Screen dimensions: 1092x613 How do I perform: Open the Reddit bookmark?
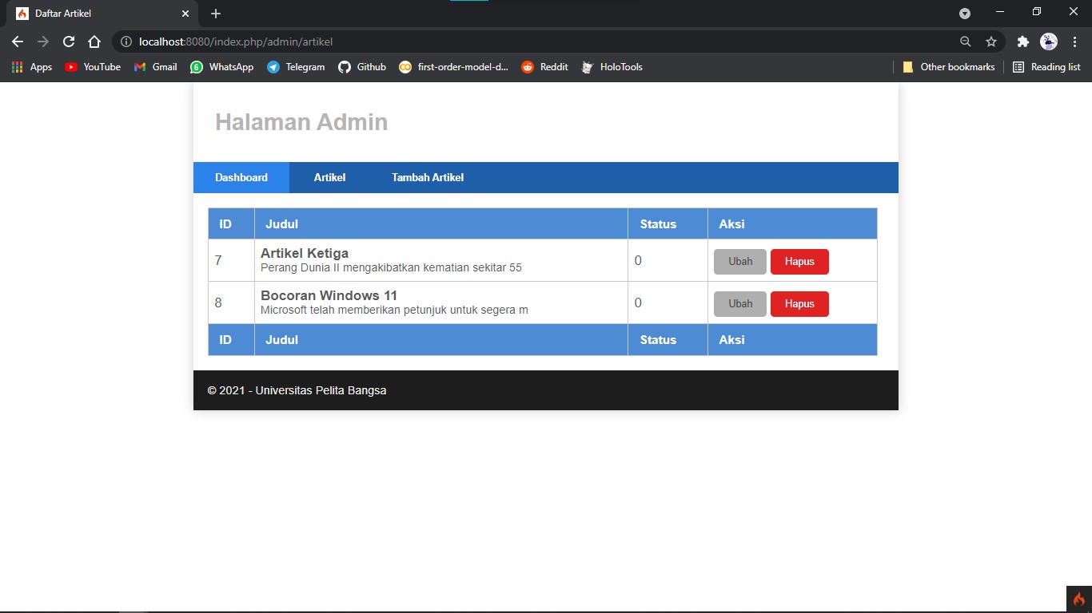pos(544,67)
